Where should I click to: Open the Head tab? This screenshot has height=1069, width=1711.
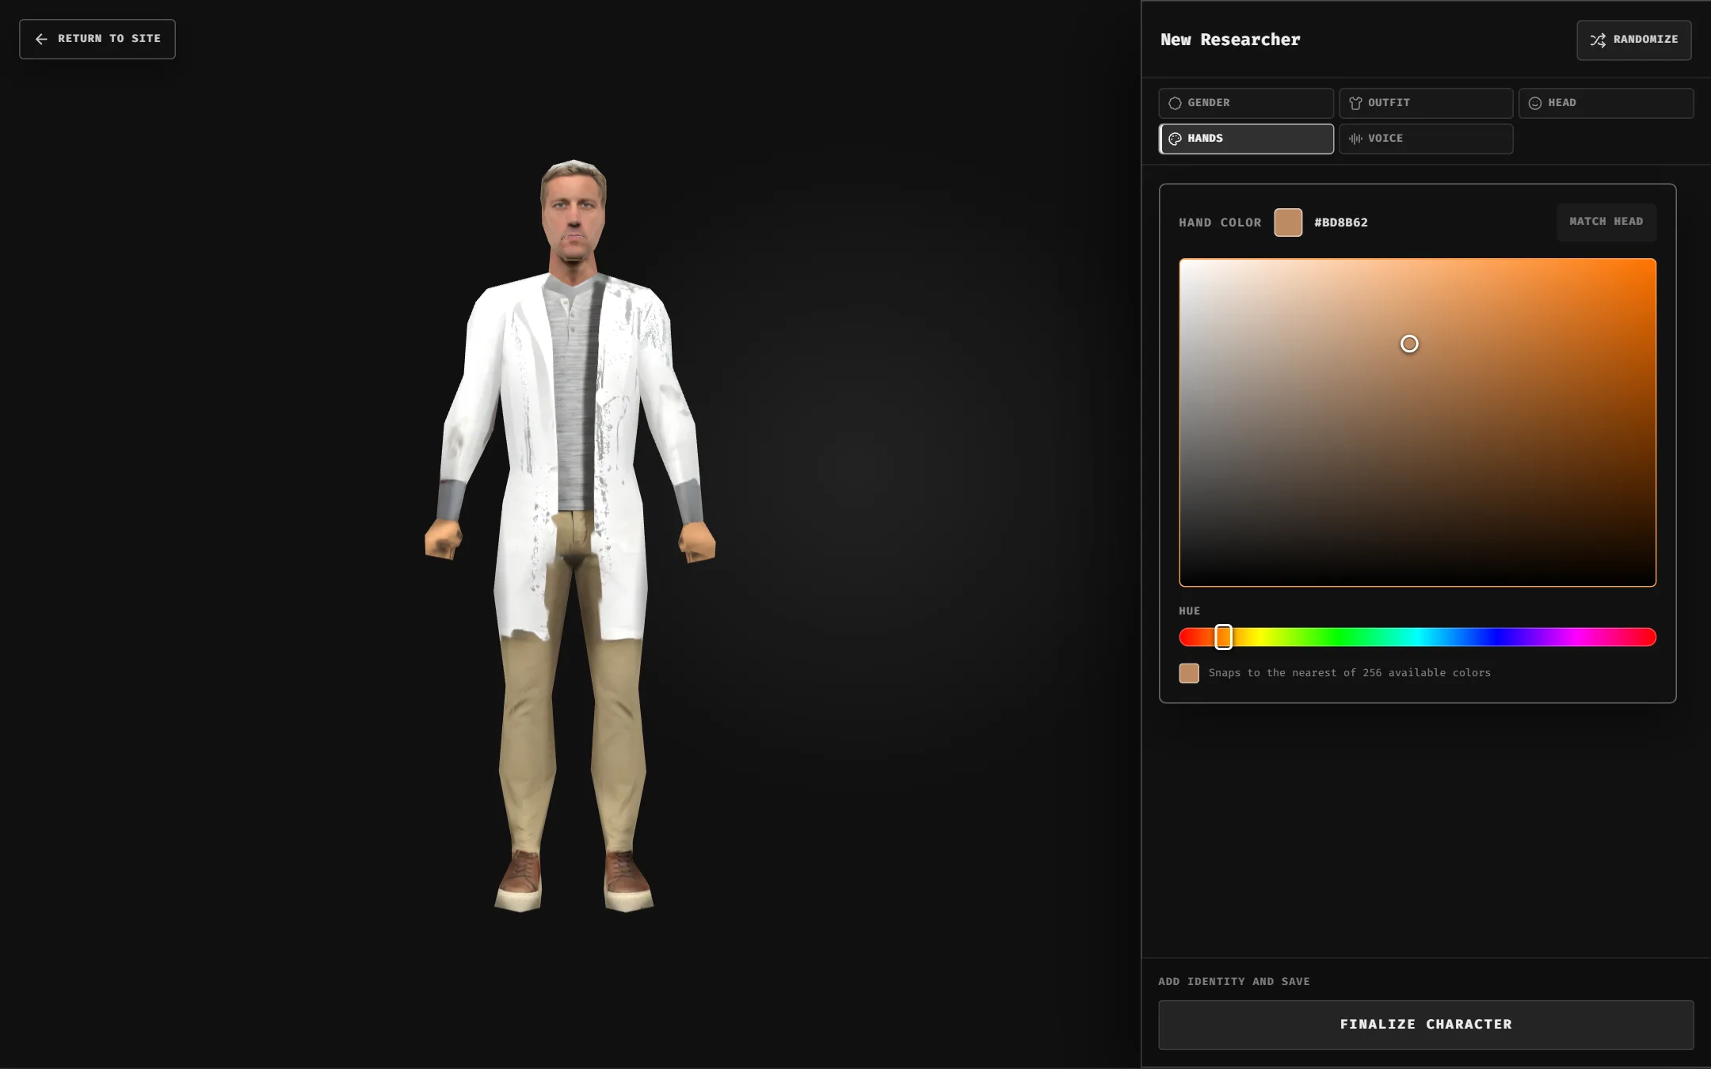(x=1606, y=103)
